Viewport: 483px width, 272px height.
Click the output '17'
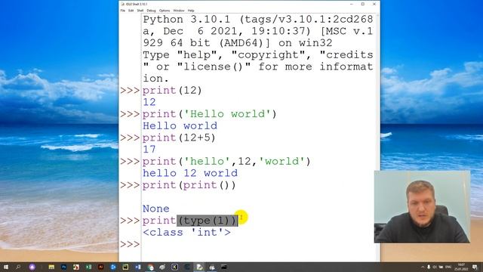pos(149,150)
